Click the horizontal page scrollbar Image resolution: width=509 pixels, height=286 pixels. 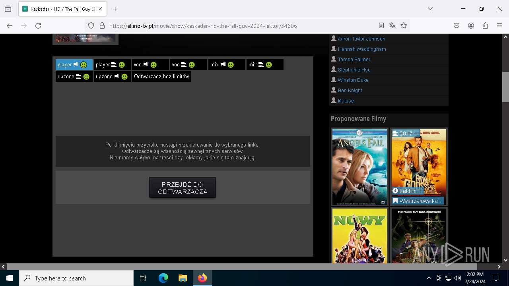click(242, 267)
